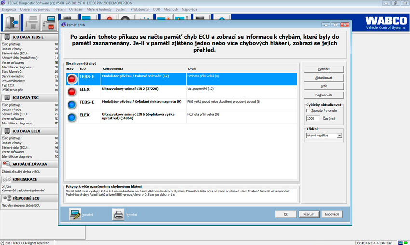Screen dimensions: 410x245
Task: Click the Info button
Action: coord(324,86)
